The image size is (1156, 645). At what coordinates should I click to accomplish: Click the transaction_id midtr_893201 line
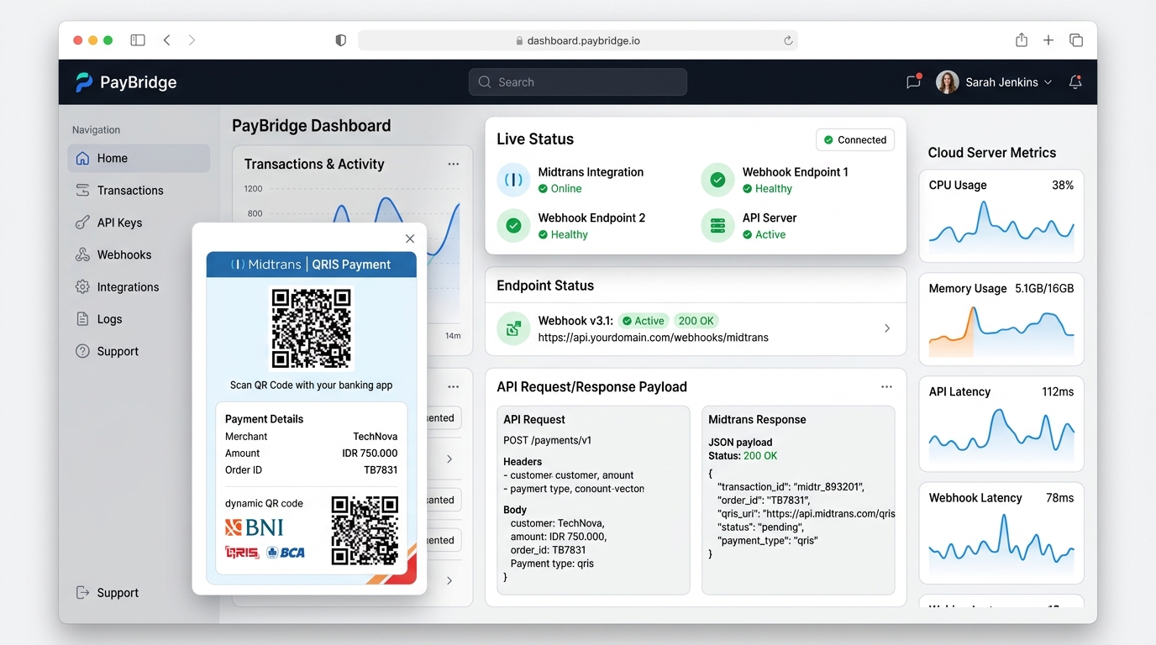click(791, 486)
